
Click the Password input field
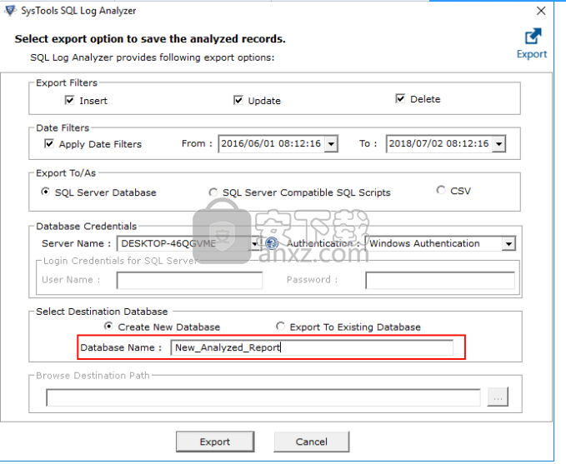[x=440, y=281]
